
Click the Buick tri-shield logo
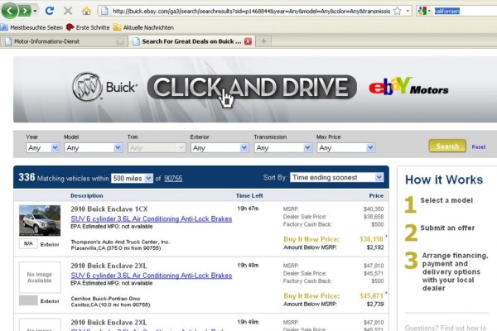(87, 87)
